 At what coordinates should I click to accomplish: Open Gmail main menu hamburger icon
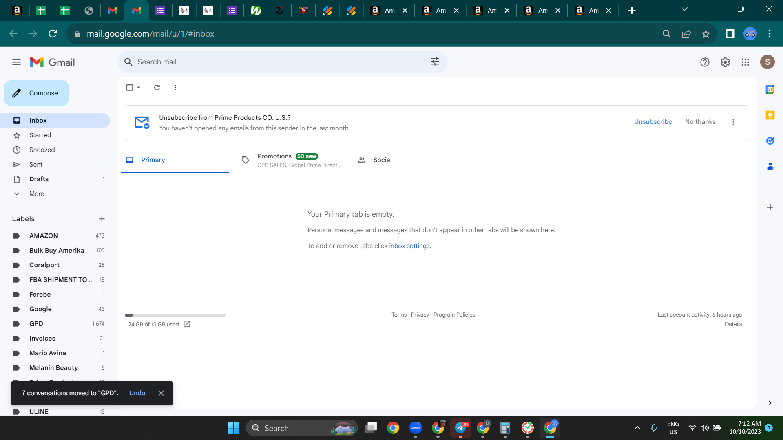coord(16,62)
